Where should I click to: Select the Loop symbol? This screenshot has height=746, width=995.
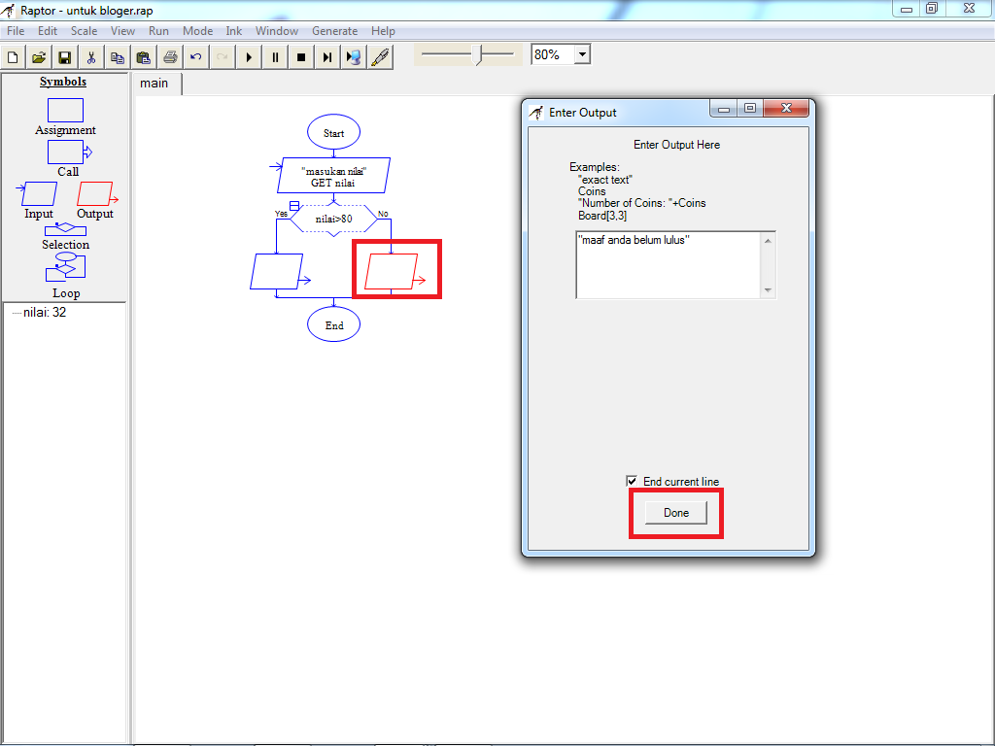[x=65, y=267]
